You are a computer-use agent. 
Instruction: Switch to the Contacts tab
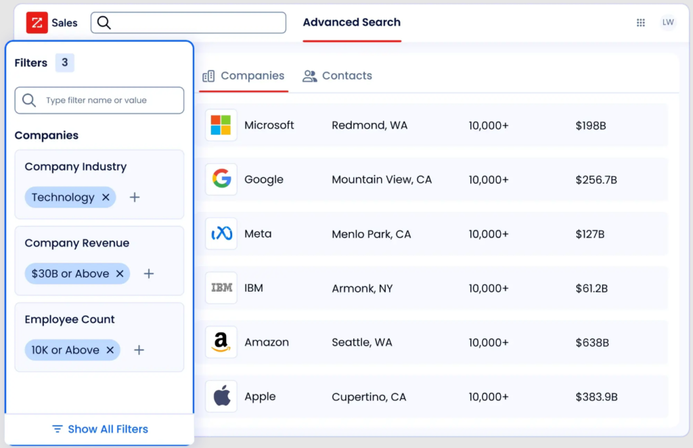[x=337, y=76]
